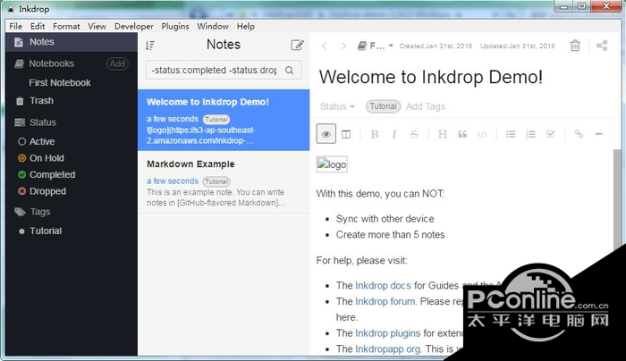
Task: Move note to trash via bin icon
Action: coord(575,46)
